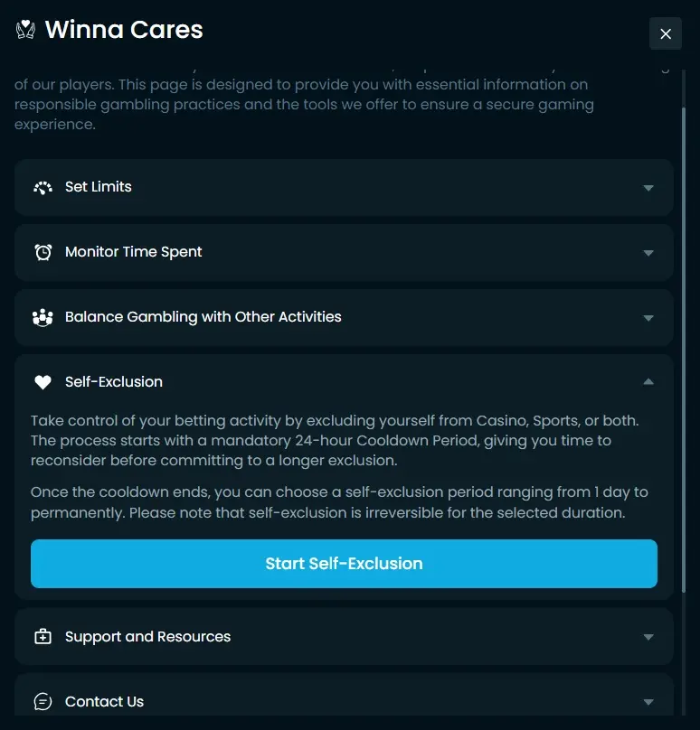Click the first-aid kit icon for Support and Resources

43,636
